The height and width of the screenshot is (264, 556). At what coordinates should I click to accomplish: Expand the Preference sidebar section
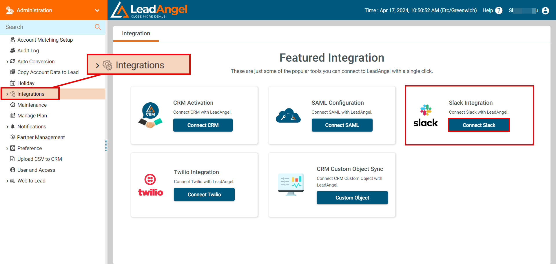coord(7,148)
